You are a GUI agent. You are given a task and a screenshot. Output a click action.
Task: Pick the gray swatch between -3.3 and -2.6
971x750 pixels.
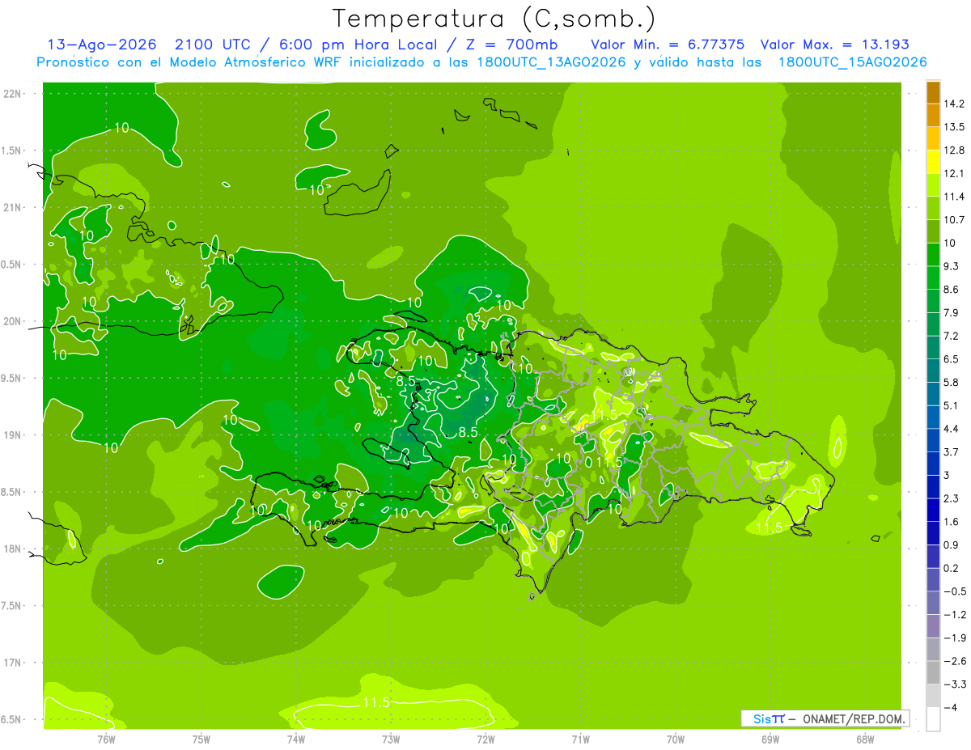coord(933,672)
